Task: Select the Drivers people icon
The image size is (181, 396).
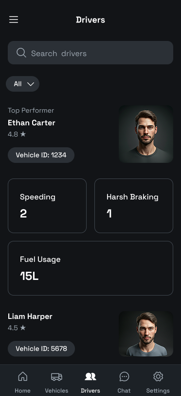Action: click(x=90, y=376)
